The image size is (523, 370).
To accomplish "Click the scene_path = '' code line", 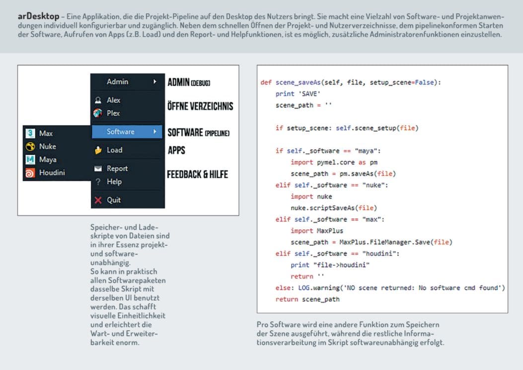I will (303, 105).
